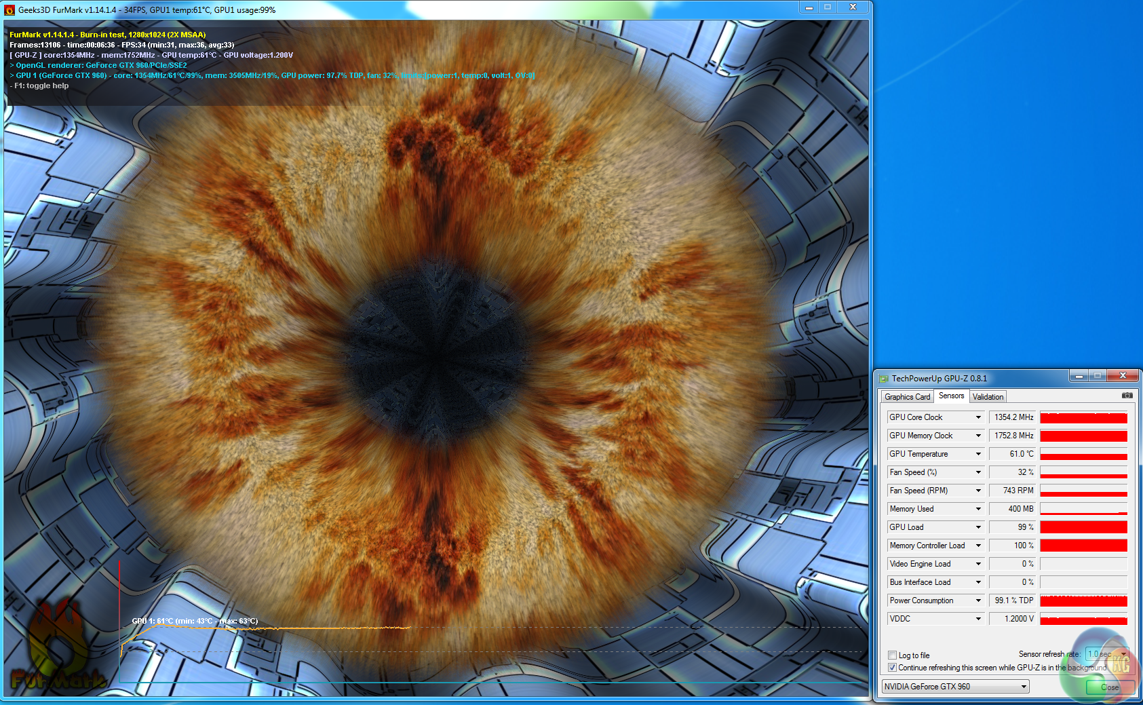
Task: Open the NVIDIA GeForce GTX 960 selector
Action: [x=955, y=687]
